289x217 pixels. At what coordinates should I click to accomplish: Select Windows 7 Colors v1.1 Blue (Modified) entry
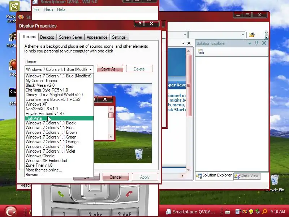(x=59, y=76)
